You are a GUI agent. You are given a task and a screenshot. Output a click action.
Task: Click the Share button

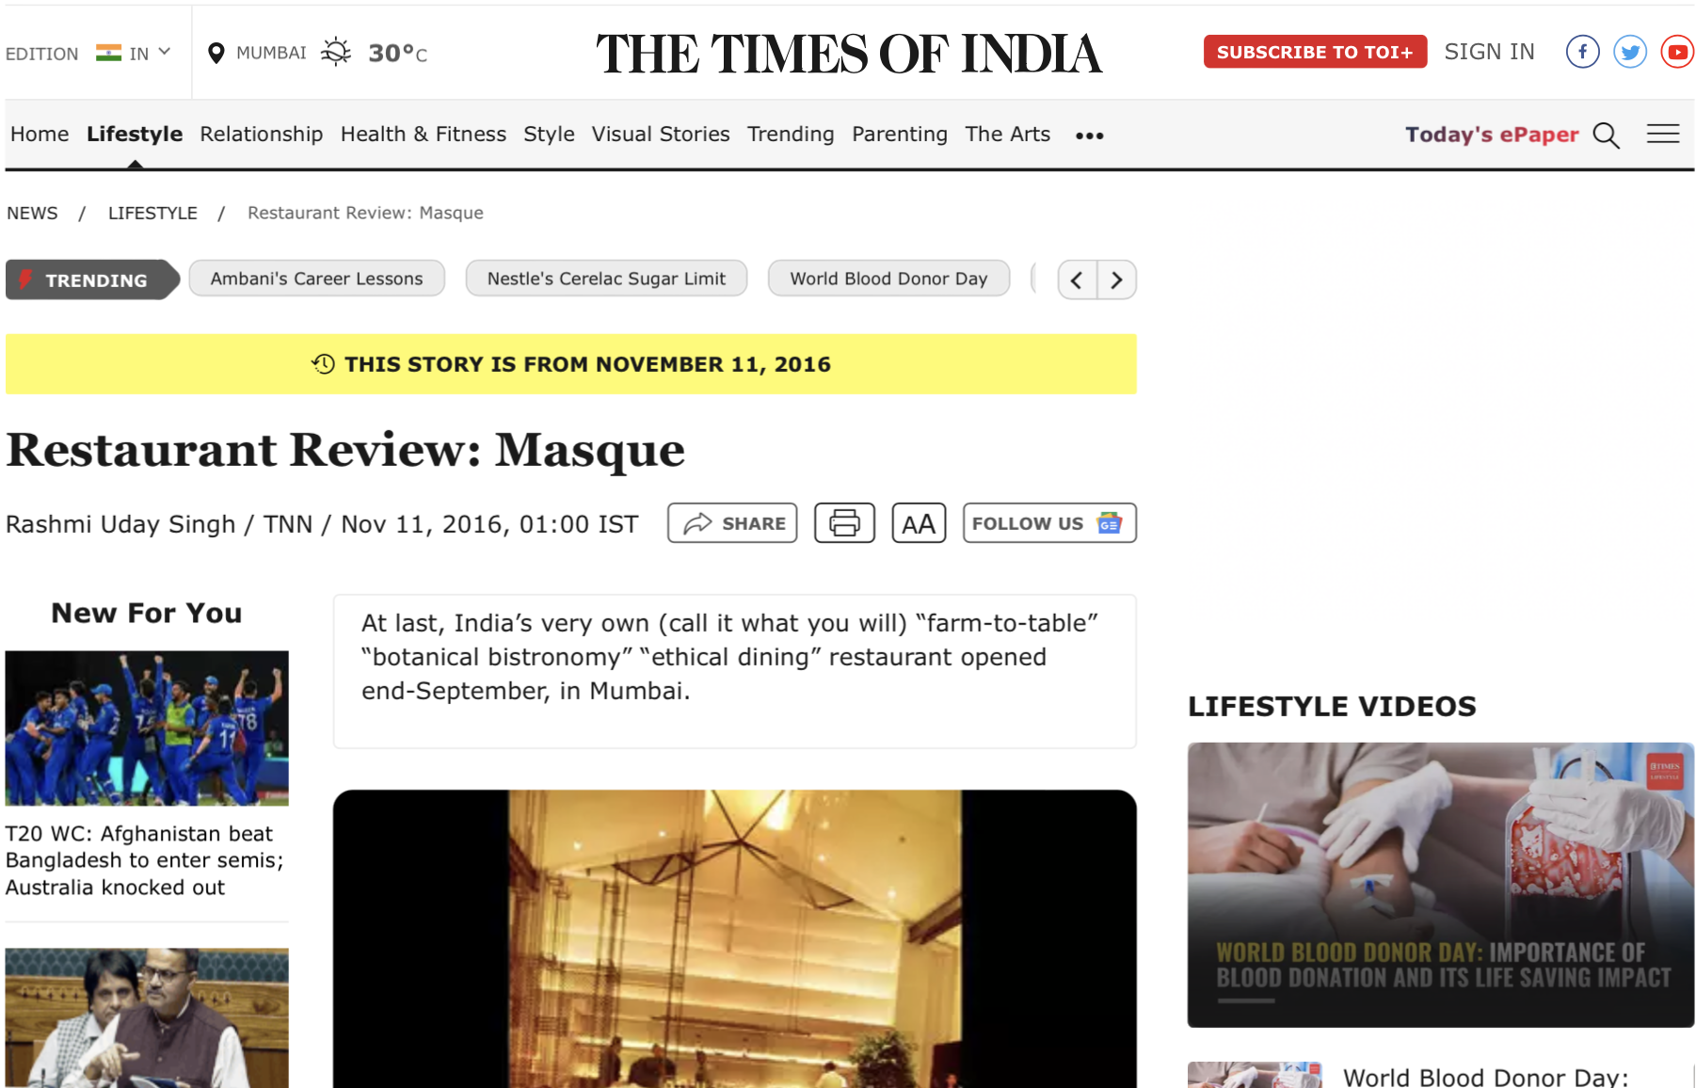point(732,523)
